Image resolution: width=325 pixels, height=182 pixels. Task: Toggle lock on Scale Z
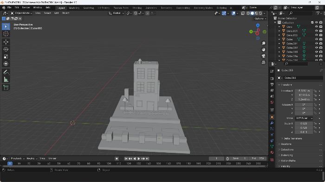[x=315, y=132]
